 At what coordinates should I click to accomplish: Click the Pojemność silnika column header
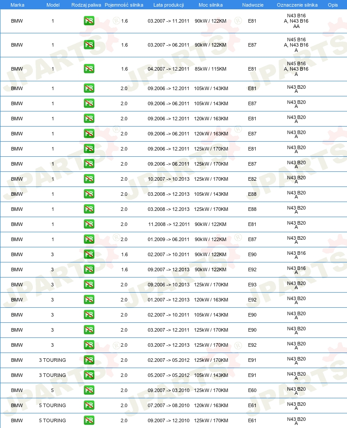(124, 5)
